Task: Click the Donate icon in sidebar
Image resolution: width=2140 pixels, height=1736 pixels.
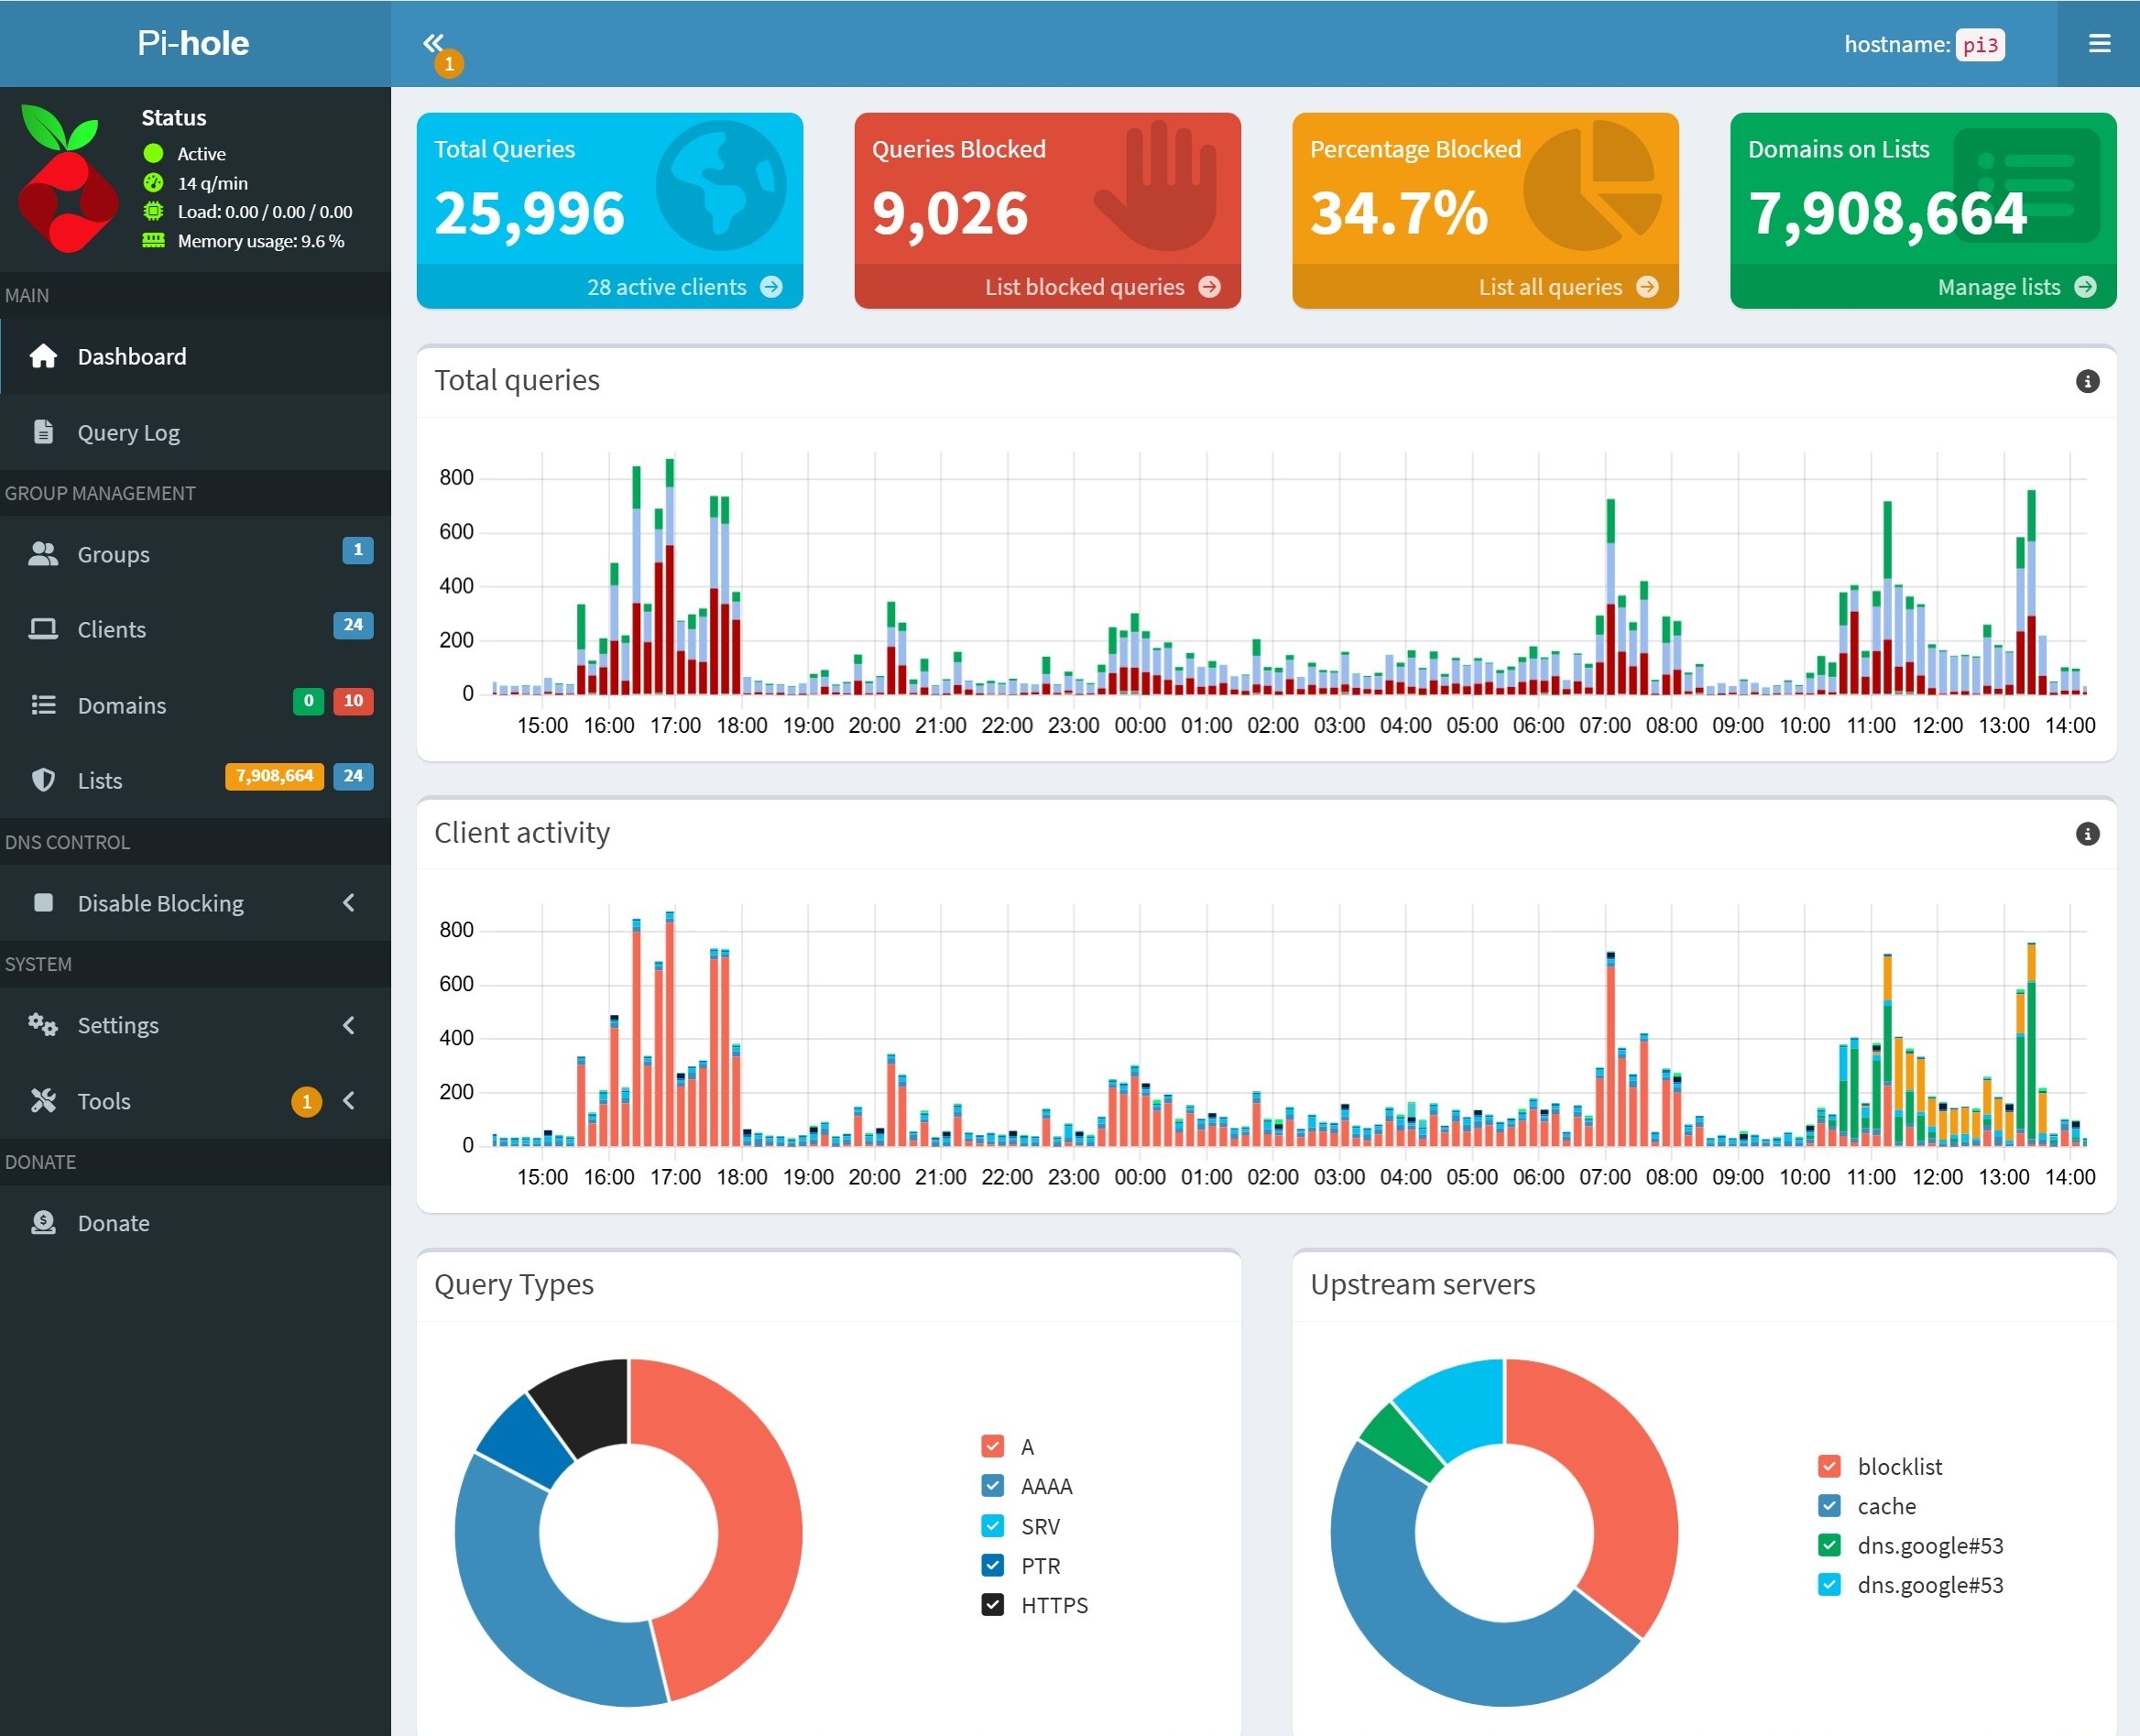Action: 43,1222
